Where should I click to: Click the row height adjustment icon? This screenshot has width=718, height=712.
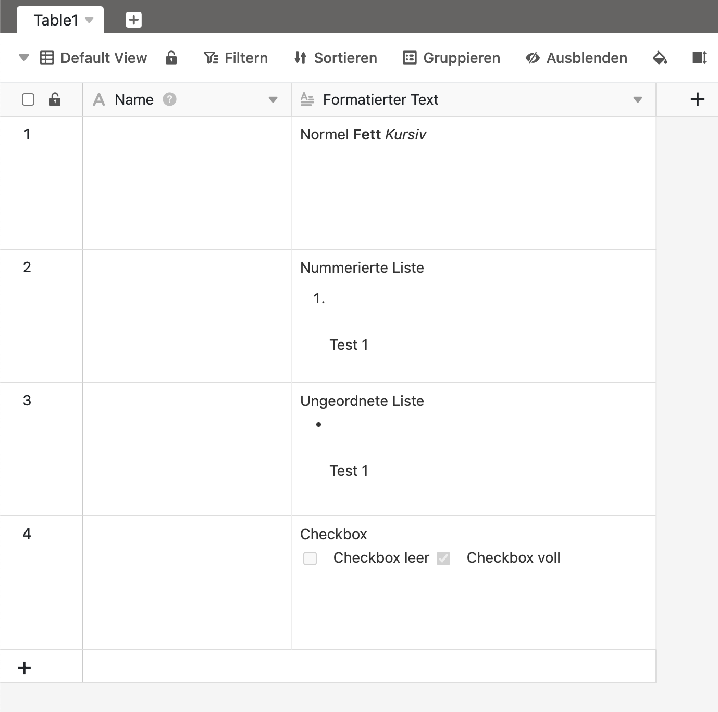[699, 58]
